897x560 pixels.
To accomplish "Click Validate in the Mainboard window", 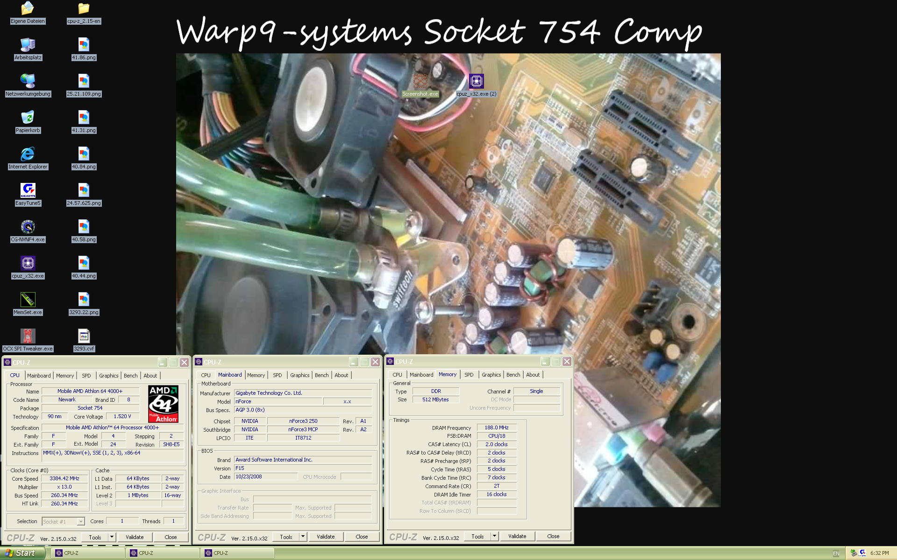I will (x=326, y=537).
